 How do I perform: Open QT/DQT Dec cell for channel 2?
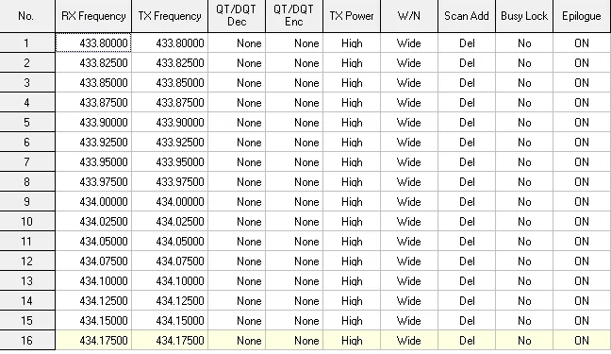237,63
